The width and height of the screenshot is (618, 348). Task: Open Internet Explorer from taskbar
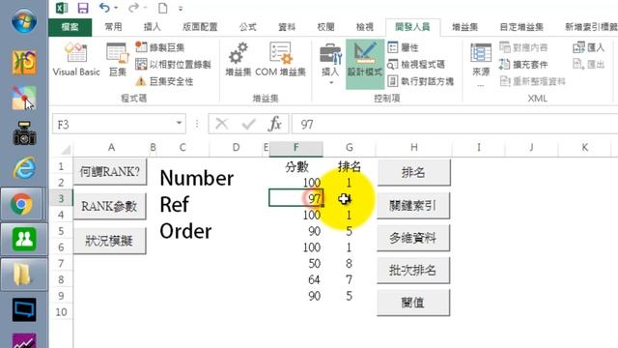[x=23, y=168]
